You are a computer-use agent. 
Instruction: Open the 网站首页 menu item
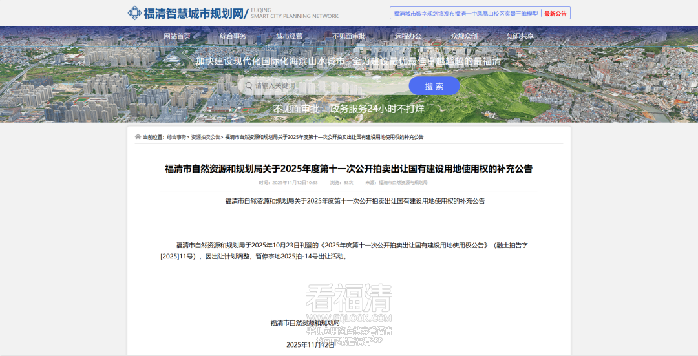(x=177, y=36)
